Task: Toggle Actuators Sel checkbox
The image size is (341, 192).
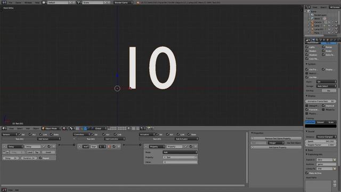Action: (157, 134)
